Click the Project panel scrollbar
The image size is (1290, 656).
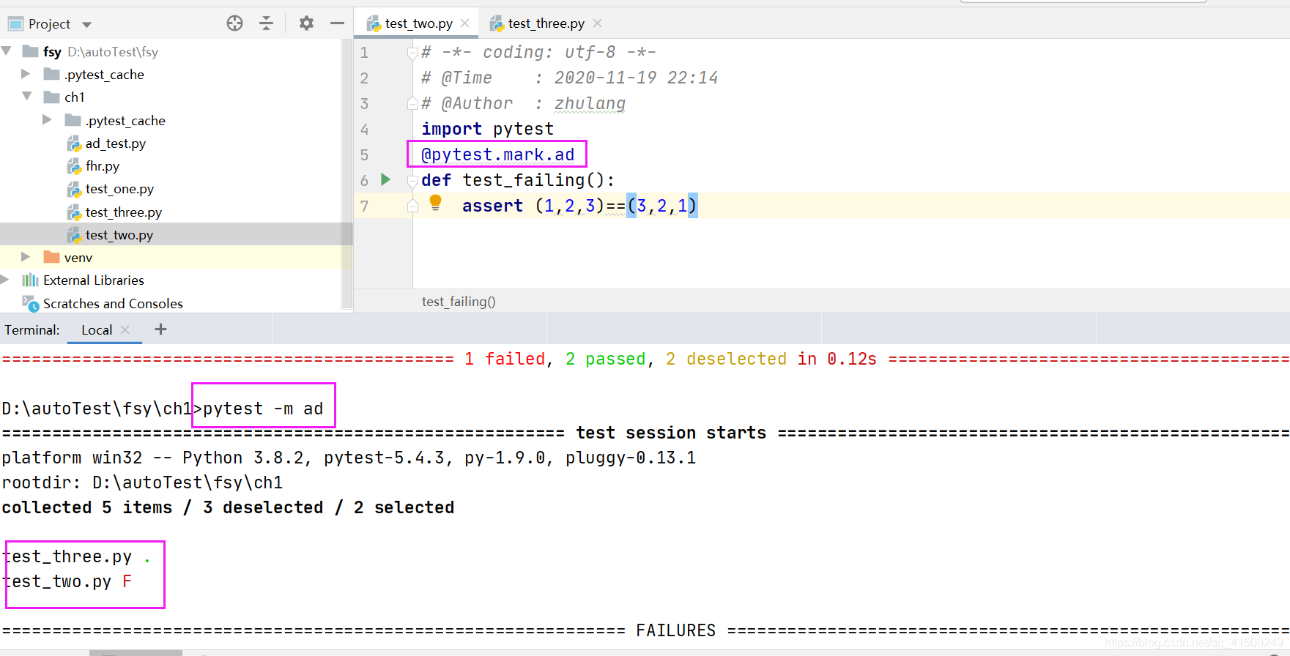346,175
